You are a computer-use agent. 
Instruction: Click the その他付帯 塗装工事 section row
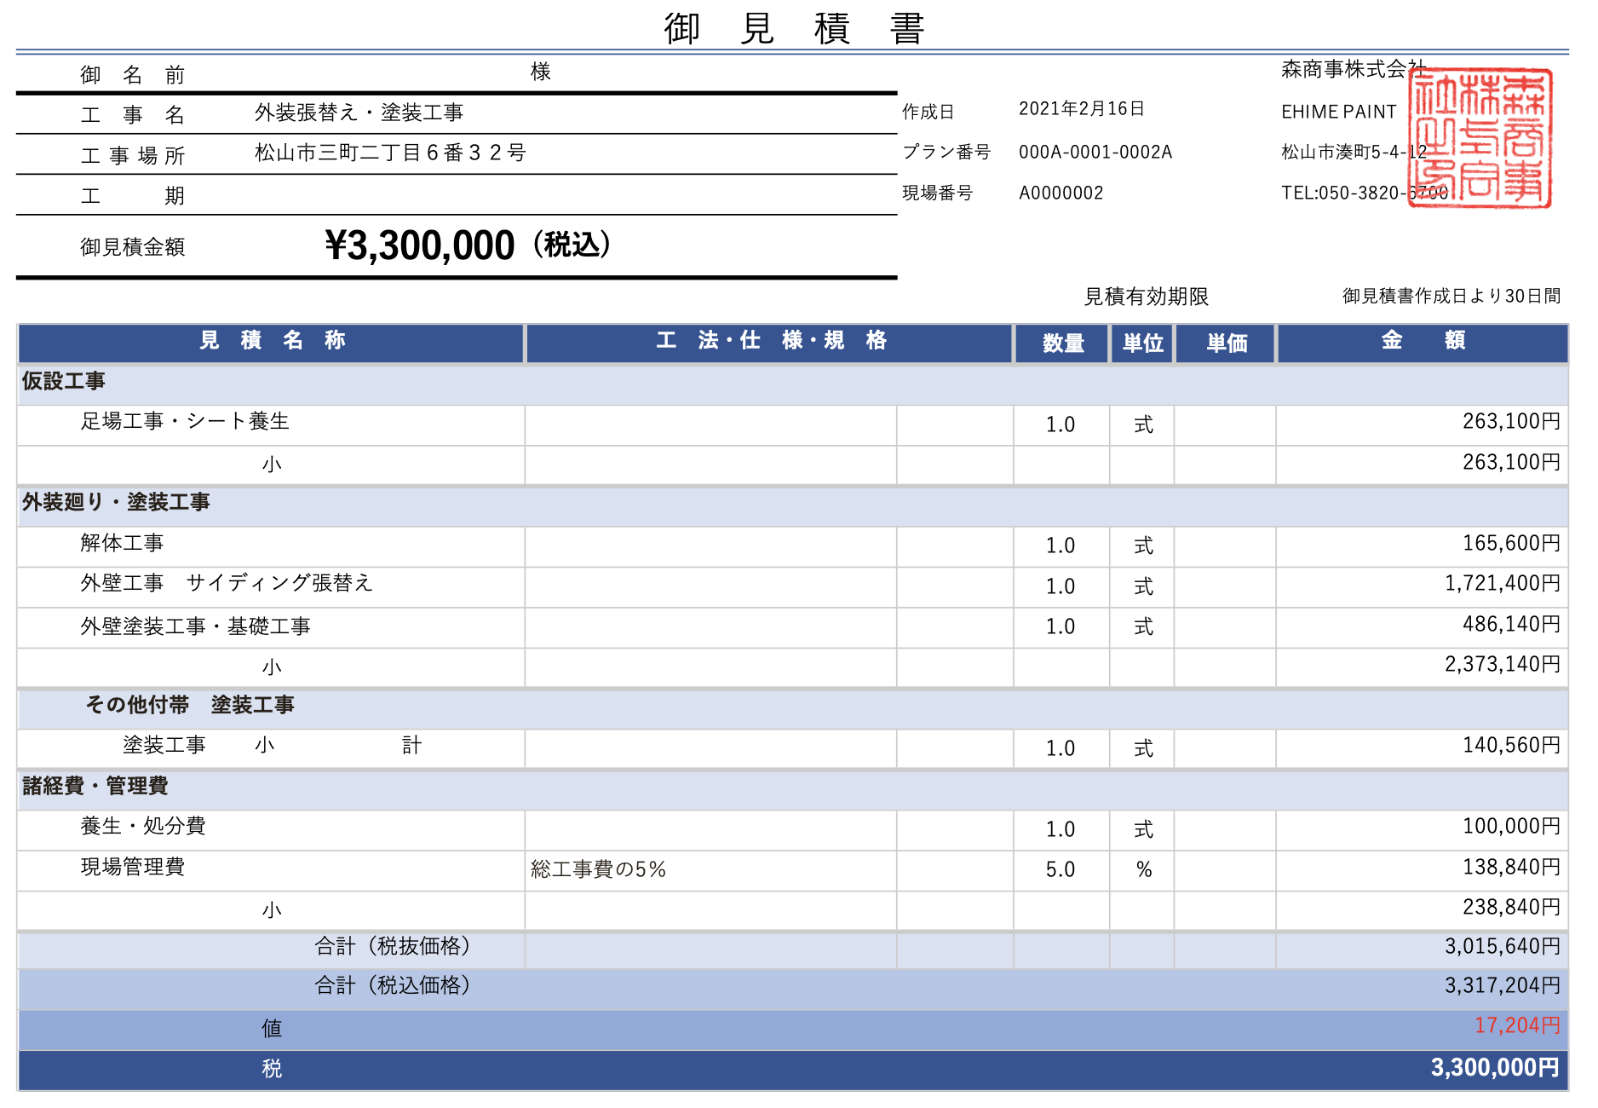(x=792, y=708)
